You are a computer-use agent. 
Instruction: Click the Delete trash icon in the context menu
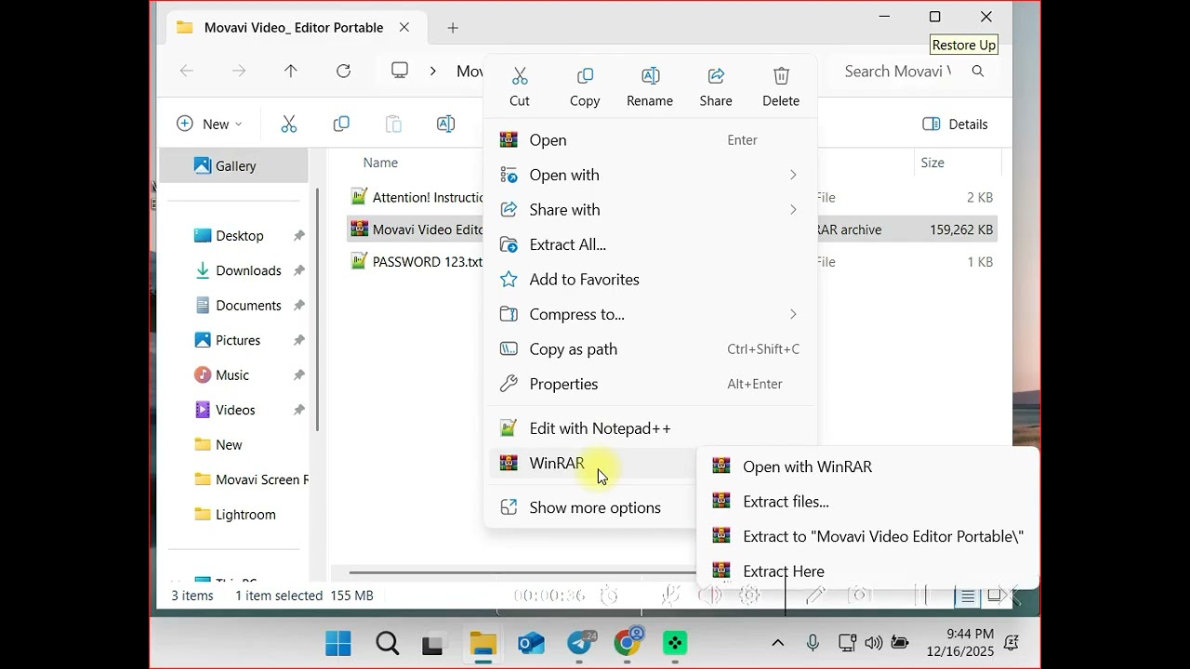(781, 75)
